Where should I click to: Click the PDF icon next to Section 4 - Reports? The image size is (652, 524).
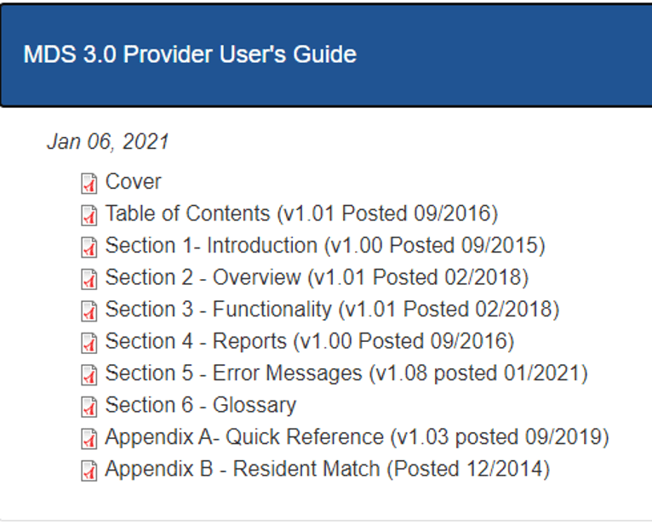point(89,343)
